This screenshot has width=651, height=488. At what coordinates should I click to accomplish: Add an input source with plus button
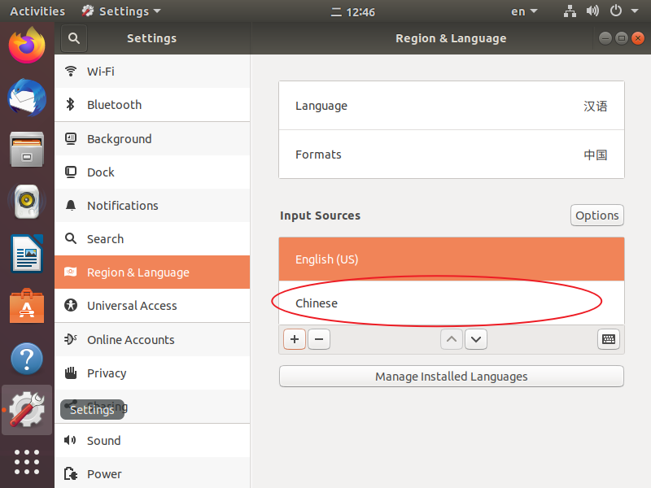tap(295, 339)
